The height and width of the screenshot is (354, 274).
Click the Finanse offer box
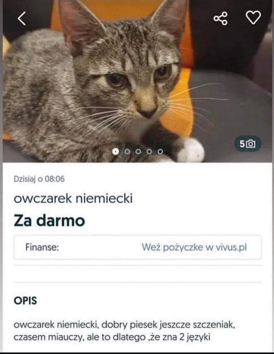pyautogui.click(x=137, y=247)
